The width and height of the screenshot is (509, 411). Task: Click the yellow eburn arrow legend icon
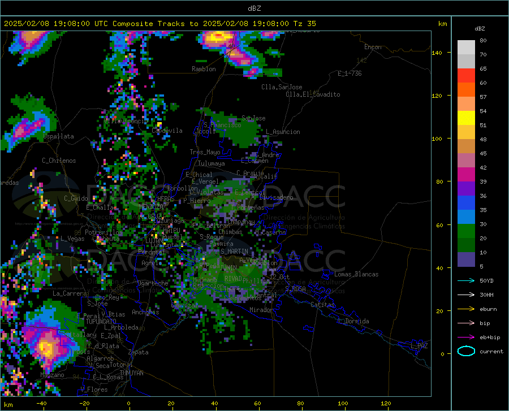coord(466,309)
